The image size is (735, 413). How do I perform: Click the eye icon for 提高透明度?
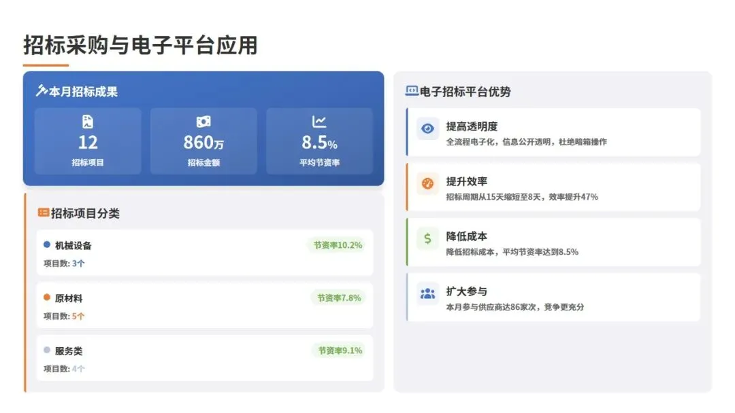427,128
